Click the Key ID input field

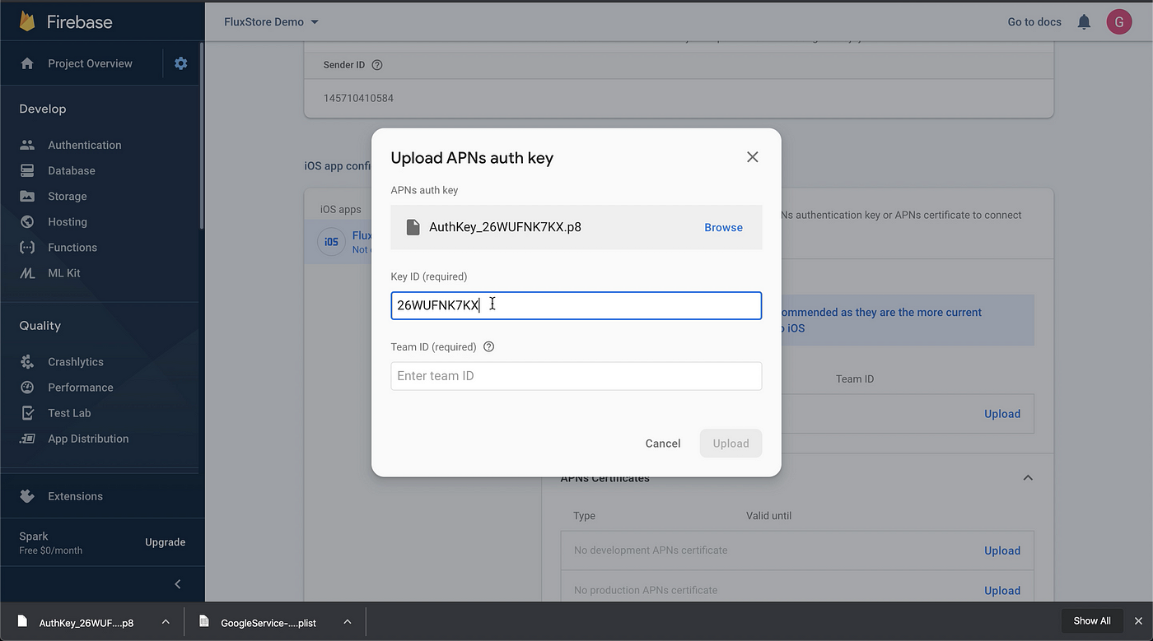pyautogui.click(x=576, y=305)
